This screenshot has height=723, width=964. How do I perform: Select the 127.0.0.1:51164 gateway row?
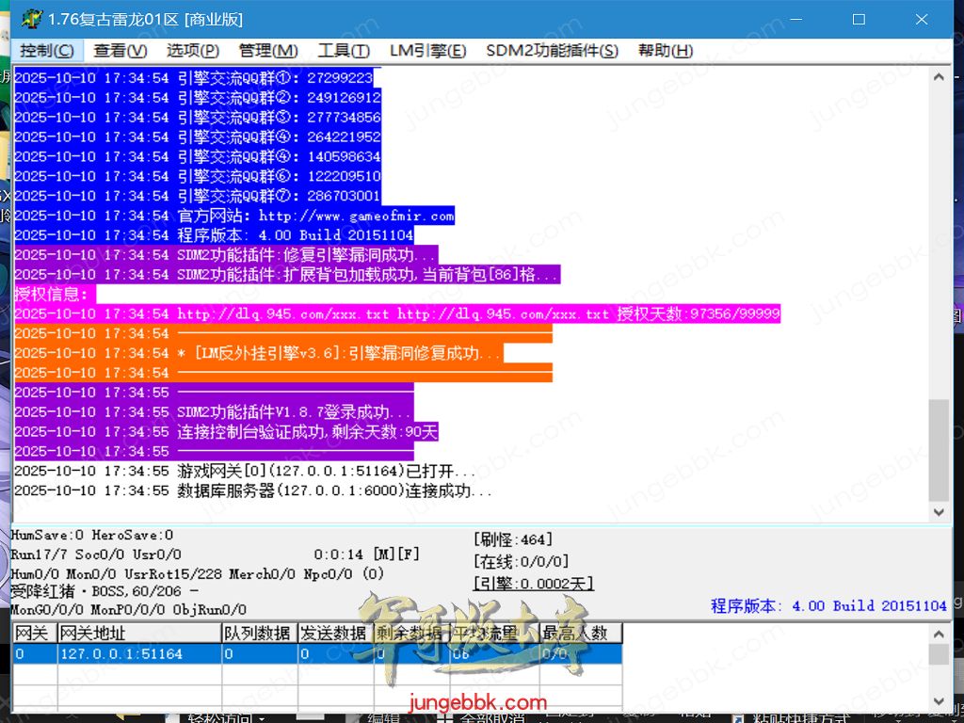[120, 653]
